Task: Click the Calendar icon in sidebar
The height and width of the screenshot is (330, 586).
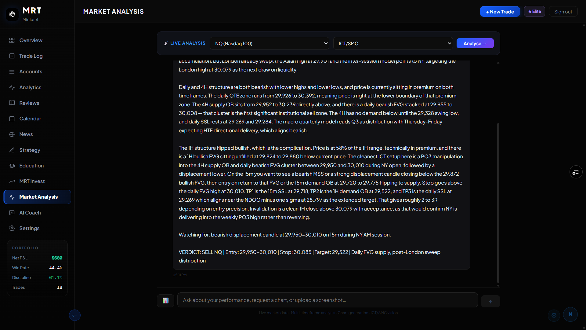Action: (12, 119)
